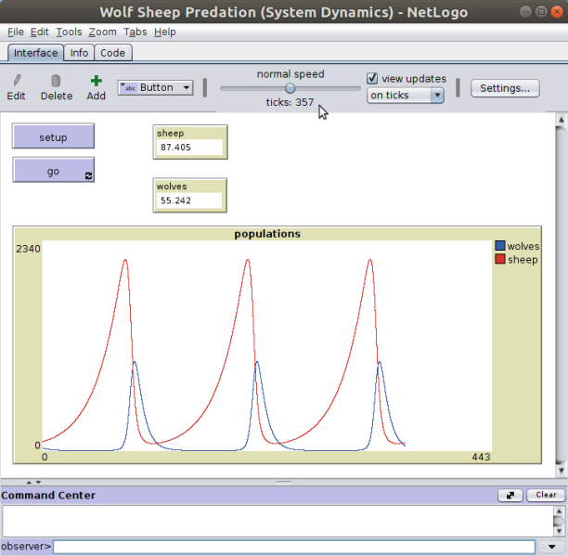Click the Command Center resize grip handle
Viewport: 568px width, 556px height.
[284, 482]
